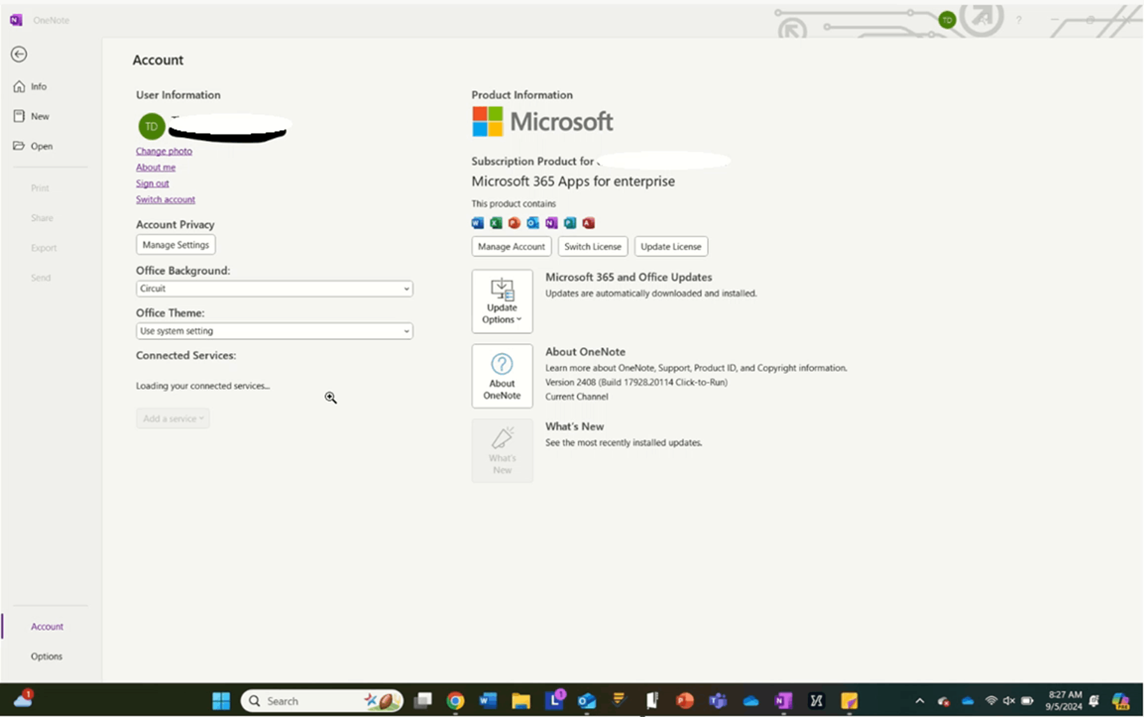Click Manage Settings under Account Privacy
Screen dimensions: 1144x717
[x=175, y=245]
